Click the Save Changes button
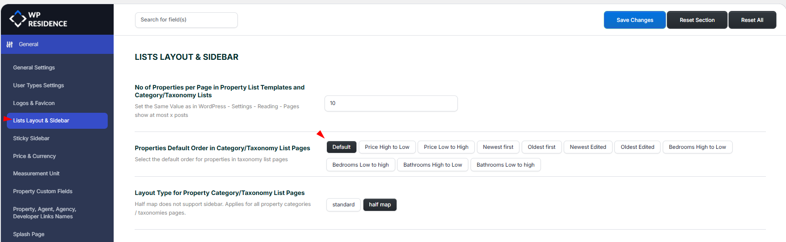 [634, 20]
